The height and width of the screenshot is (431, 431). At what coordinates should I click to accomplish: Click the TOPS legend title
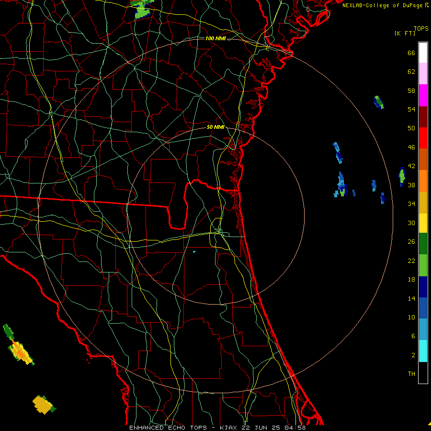(x=421, y=28)
